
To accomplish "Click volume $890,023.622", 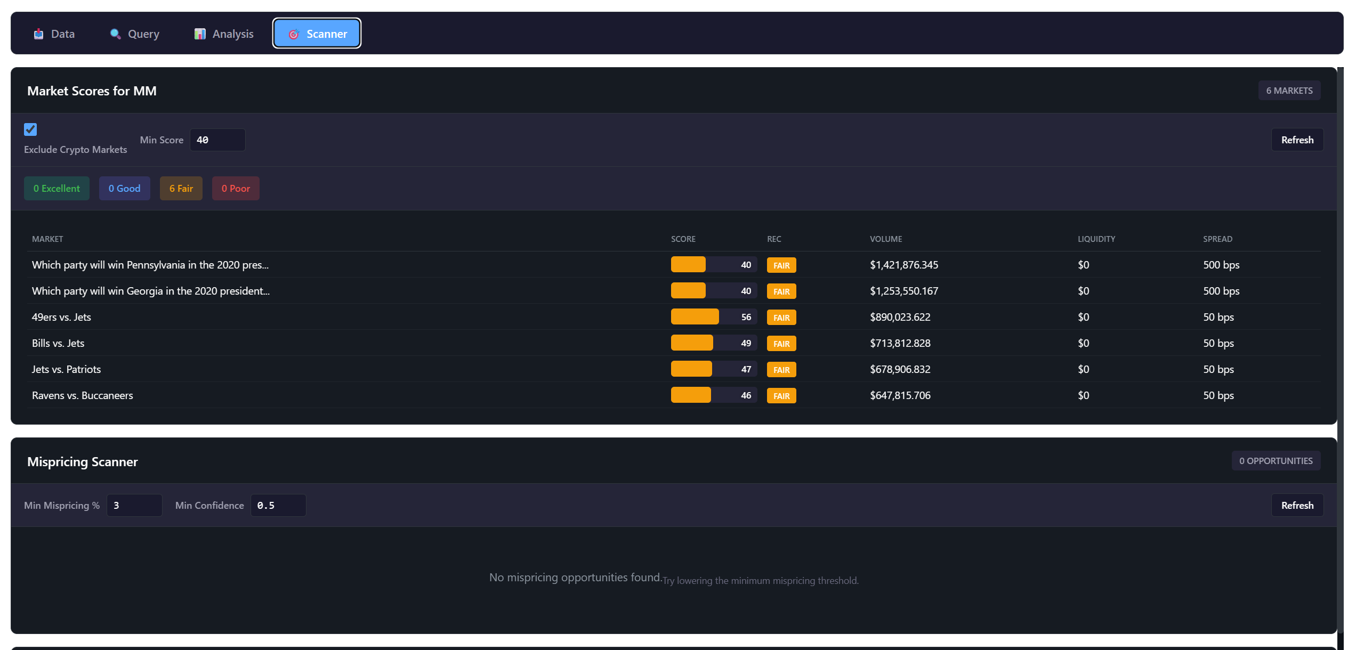I will click(x=900, y=317).
